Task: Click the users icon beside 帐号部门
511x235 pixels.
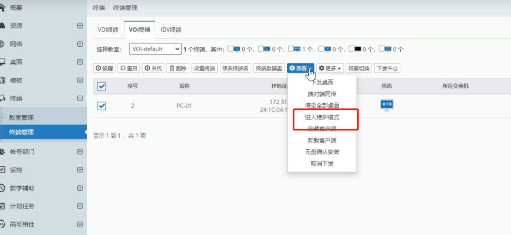Action: click(x=2, y=152)
